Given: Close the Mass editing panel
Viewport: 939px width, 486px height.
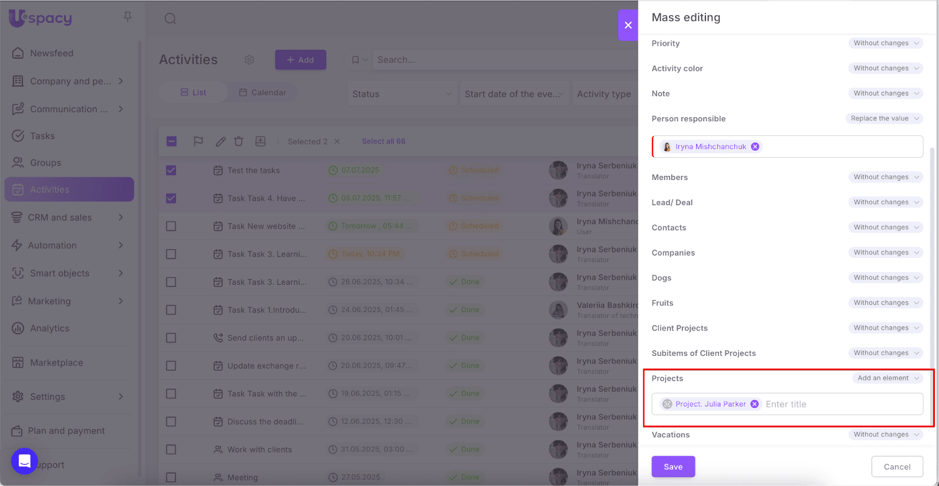Looking at the screenshot, I should [x=628, y=25].
